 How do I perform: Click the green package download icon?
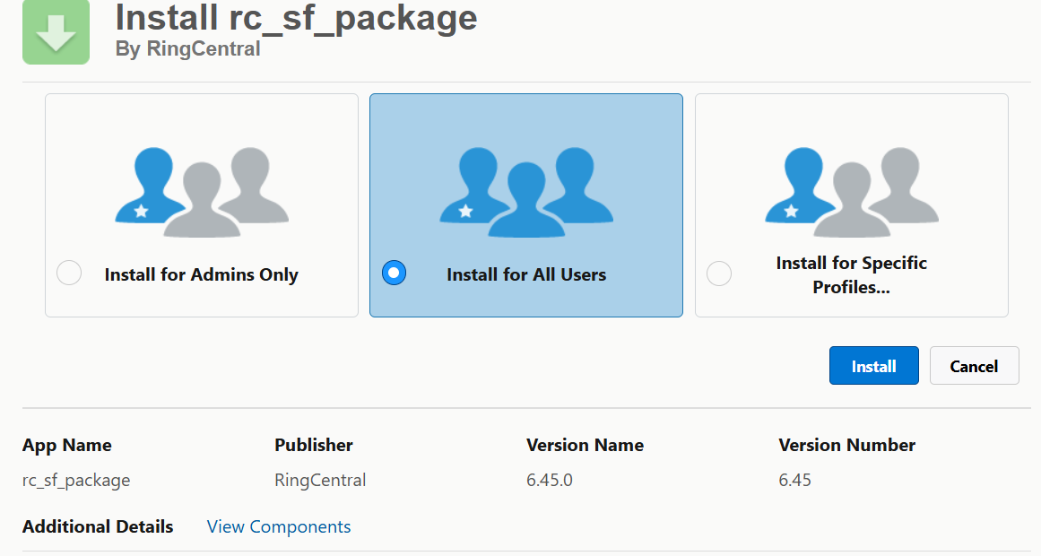click(x=56, y=31)
